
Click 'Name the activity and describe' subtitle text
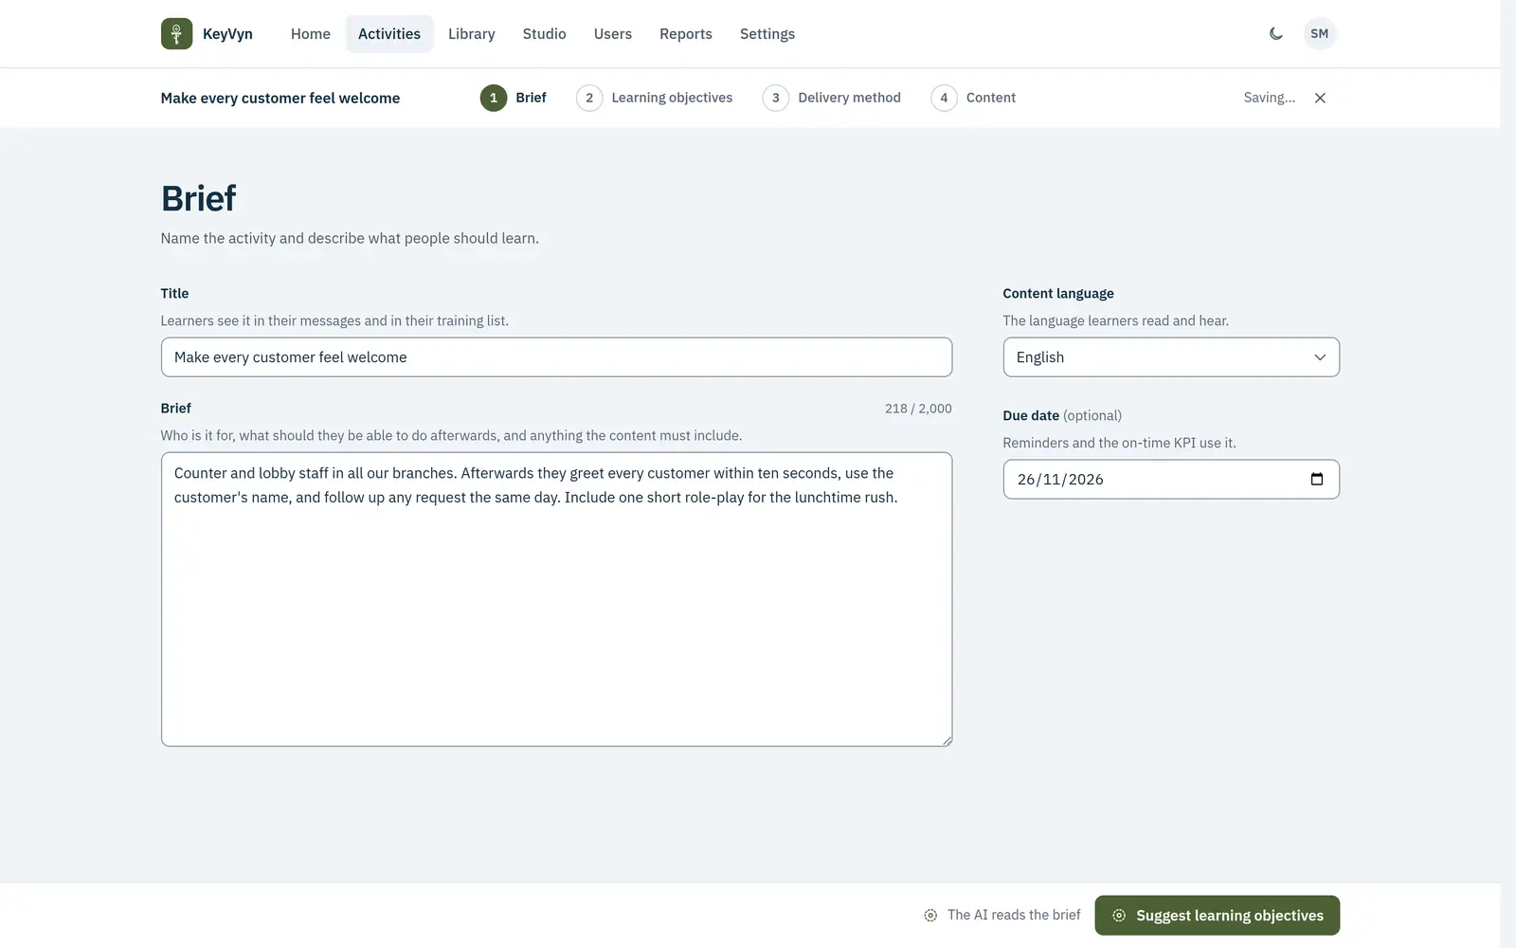click(x=350, y=239)
